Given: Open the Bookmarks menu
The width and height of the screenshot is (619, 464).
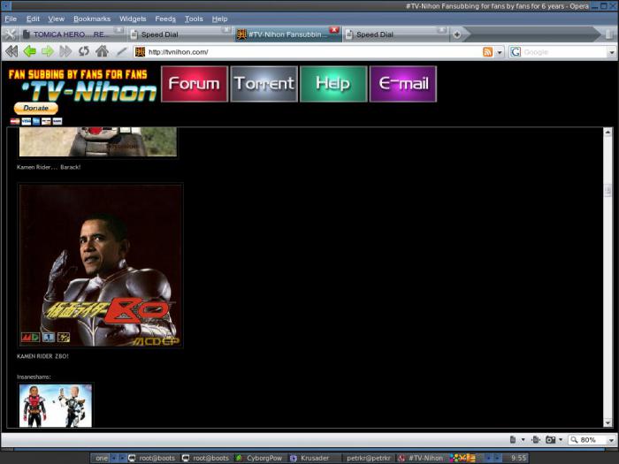Looking at the screenshot, I should [92, 19].
